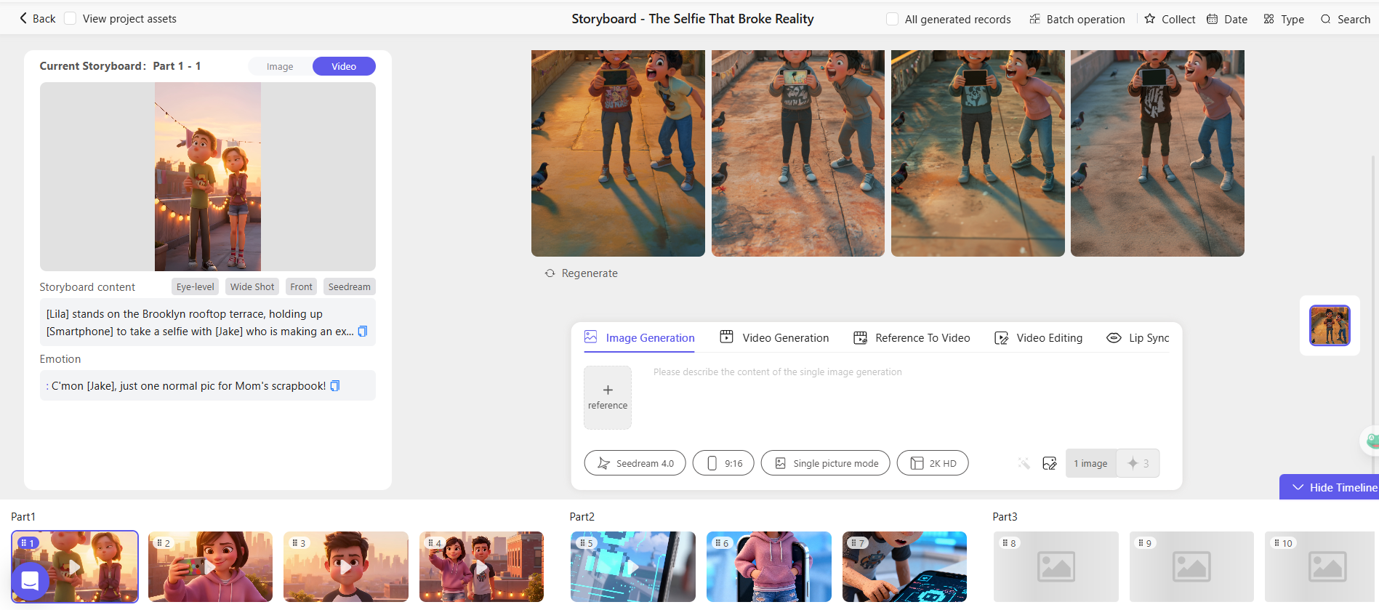Add a reference image
The height and width of the screenshot is (610, 1379).
608,398
